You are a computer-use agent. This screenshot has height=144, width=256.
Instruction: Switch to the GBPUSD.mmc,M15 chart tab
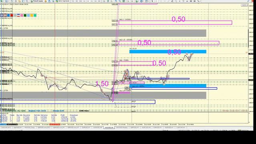pyautogui.click(x=44, y=127)
